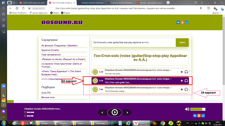Open mail icon in browser sidebar
225x126 pixels.
click(4, 100)
